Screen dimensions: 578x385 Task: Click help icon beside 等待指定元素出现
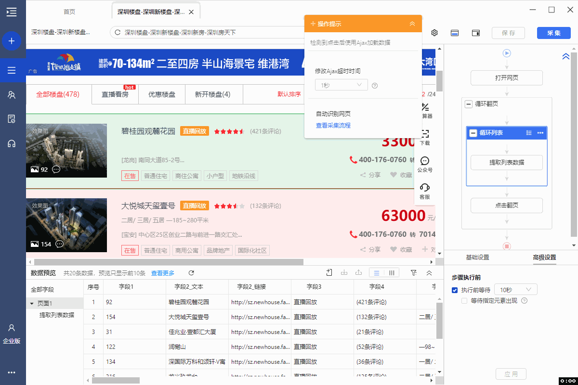[525, 301]
